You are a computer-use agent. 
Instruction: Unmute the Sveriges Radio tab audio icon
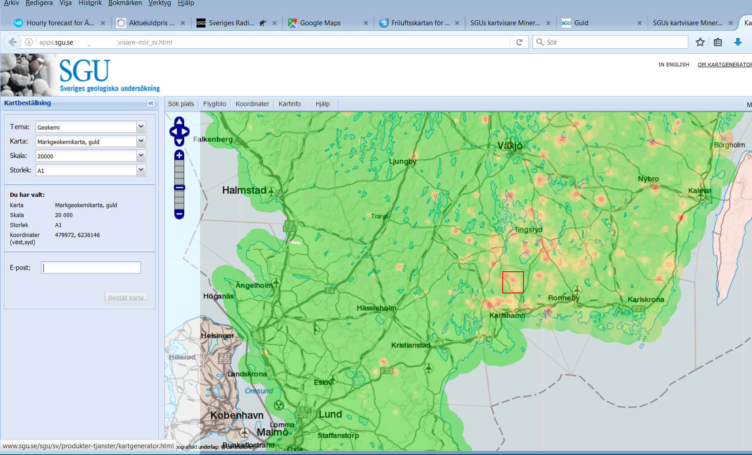(x=263, y=23)
